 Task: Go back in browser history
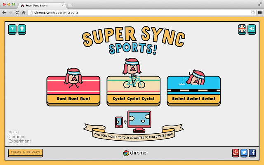click(x=4, y=12)
